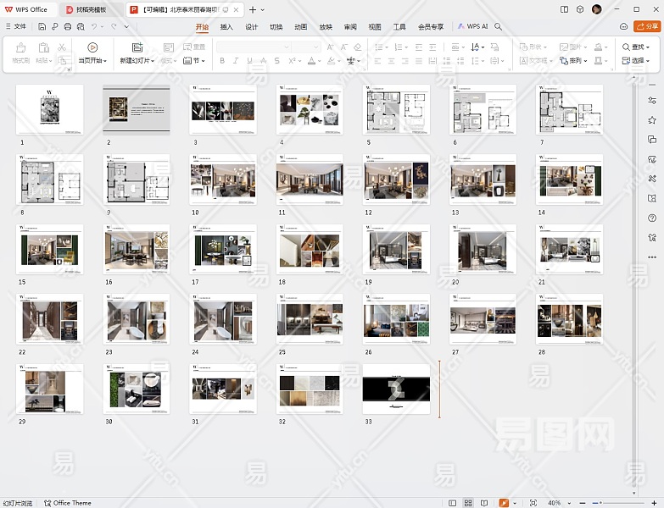The image size is (664, 508).
Task: Select slide 33 thumbnail
Action: point(396,389)
